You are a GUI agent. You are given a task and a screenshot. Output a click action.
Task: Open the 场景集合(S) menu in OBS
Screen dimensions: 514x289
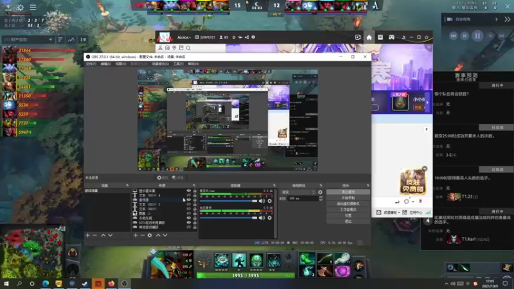click(x=160, y=64)
